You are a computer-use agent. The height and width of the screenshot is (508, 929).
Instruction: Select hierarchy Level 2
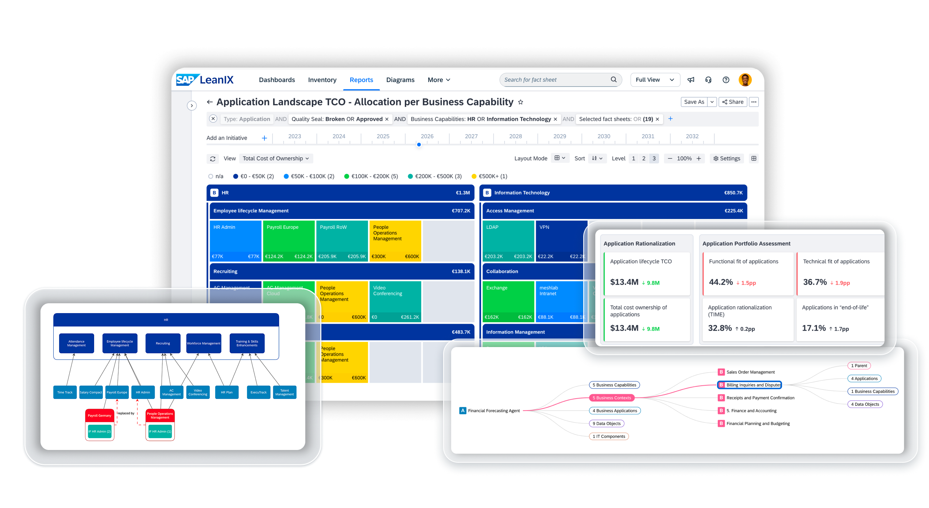644,158
